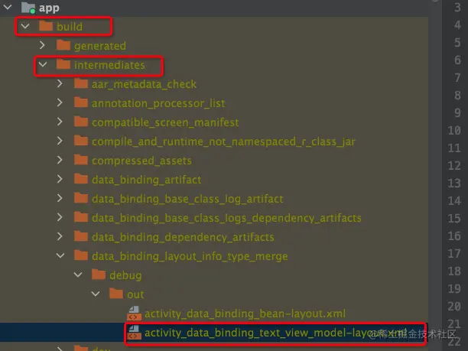The height and width of the screenshot is (351, 468).
Task: Select aar_metadata_check in the tree
Action: point(144,84)
